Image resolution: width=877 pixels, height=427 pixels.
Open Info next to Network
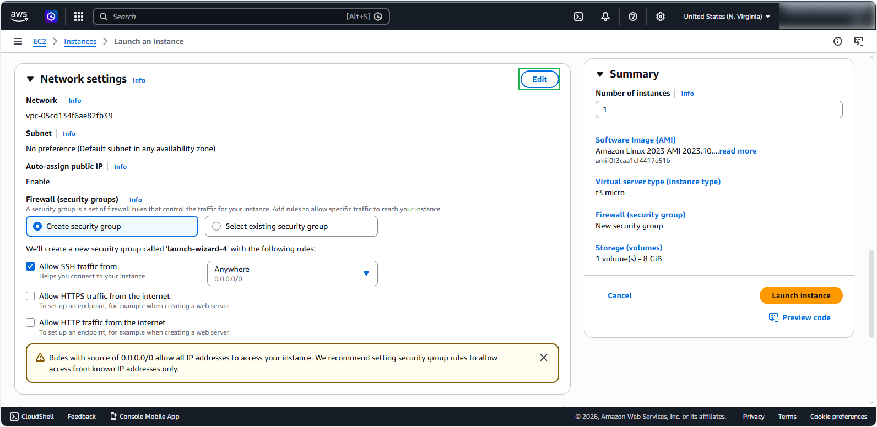75,101
